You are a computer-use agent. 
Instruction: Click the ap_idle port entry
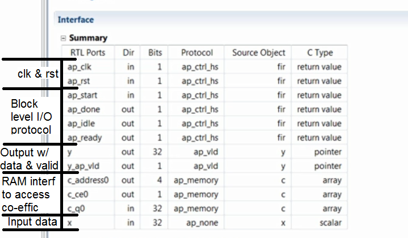point(81,124)
